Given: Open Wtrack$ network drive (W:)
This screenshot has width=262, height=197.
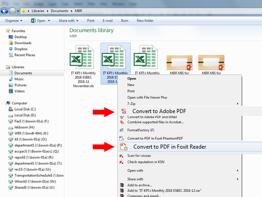Looking at the screenshot, I should pyautogui.click(x=32, y=181).
